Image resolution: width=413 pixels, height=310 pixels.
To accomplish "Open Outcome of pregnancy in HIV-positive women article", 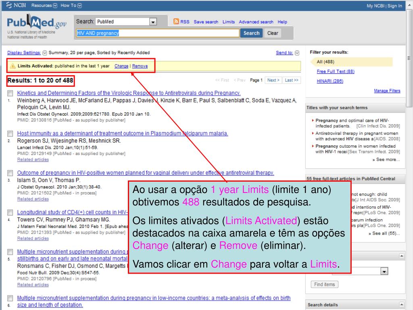I will 146,173.
